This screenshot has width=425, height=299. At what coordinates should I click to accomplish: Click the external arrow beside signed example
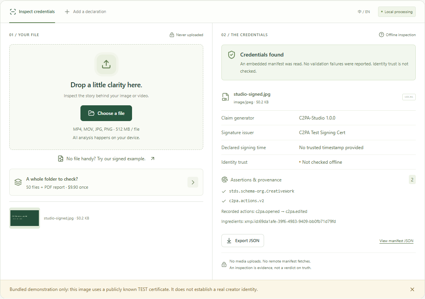point(152,159)
